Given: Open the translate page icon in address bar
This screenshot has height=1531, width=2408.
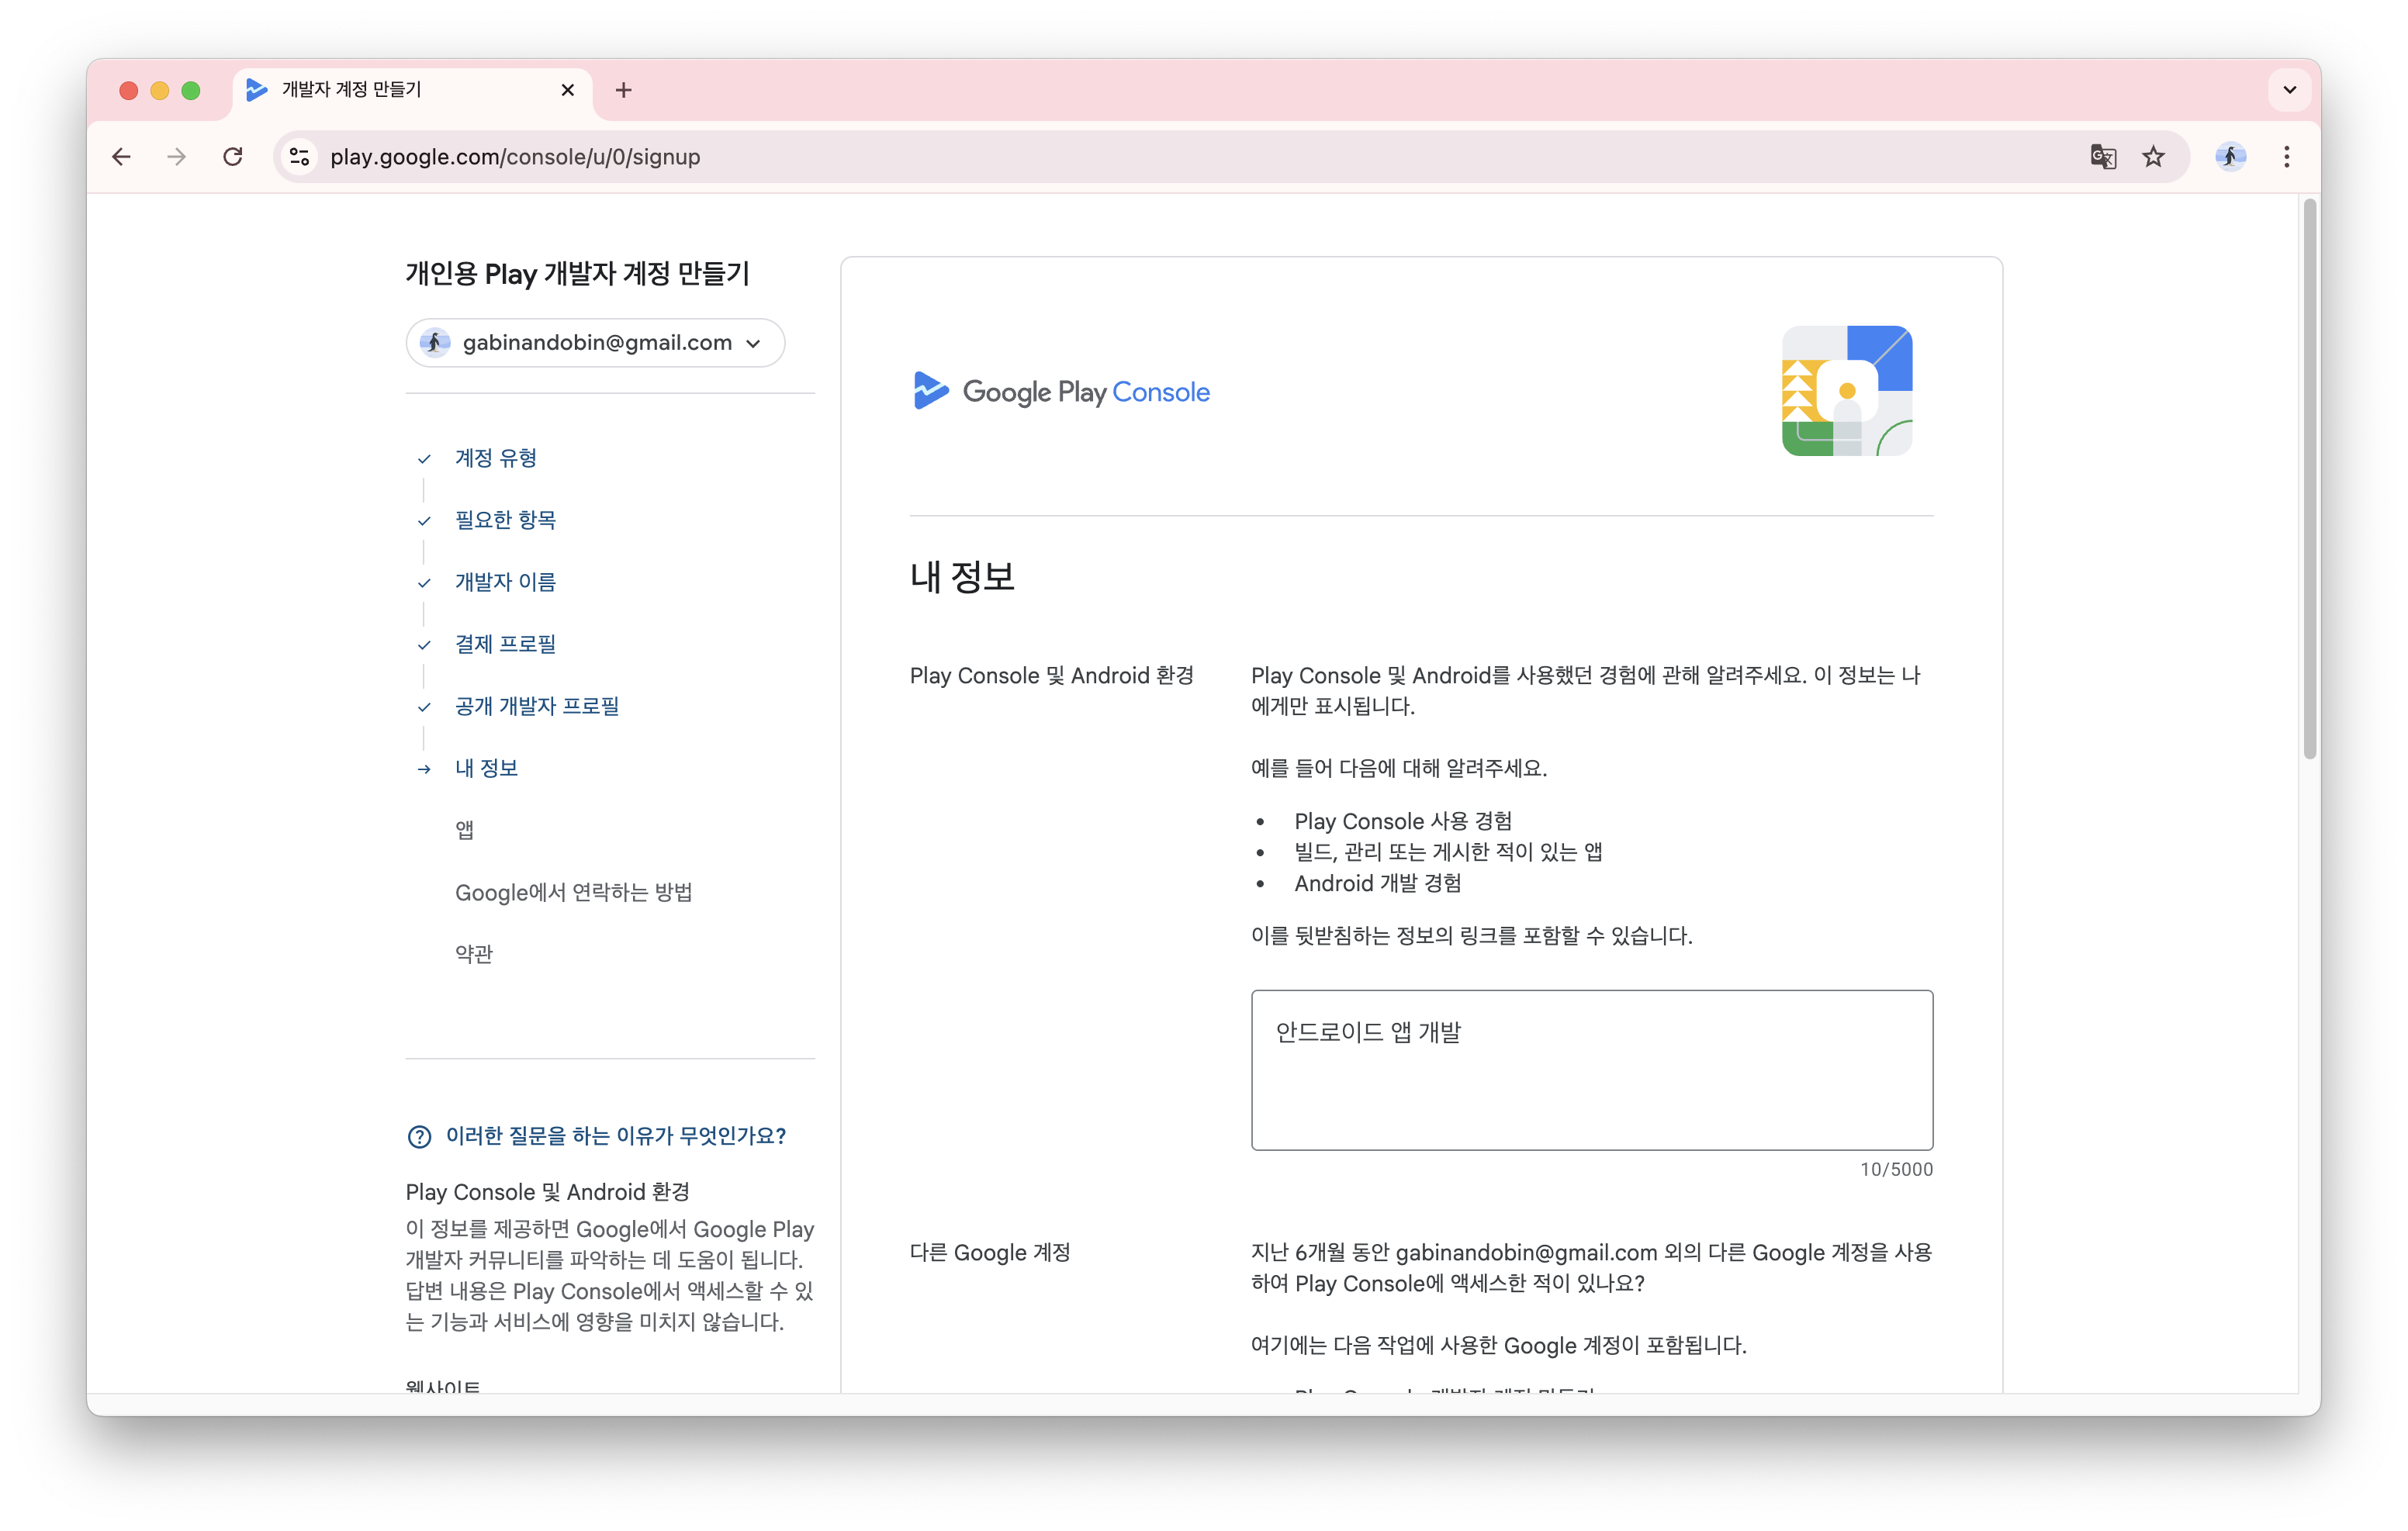Looking at the screenshot, I should tap(2103, 157).
